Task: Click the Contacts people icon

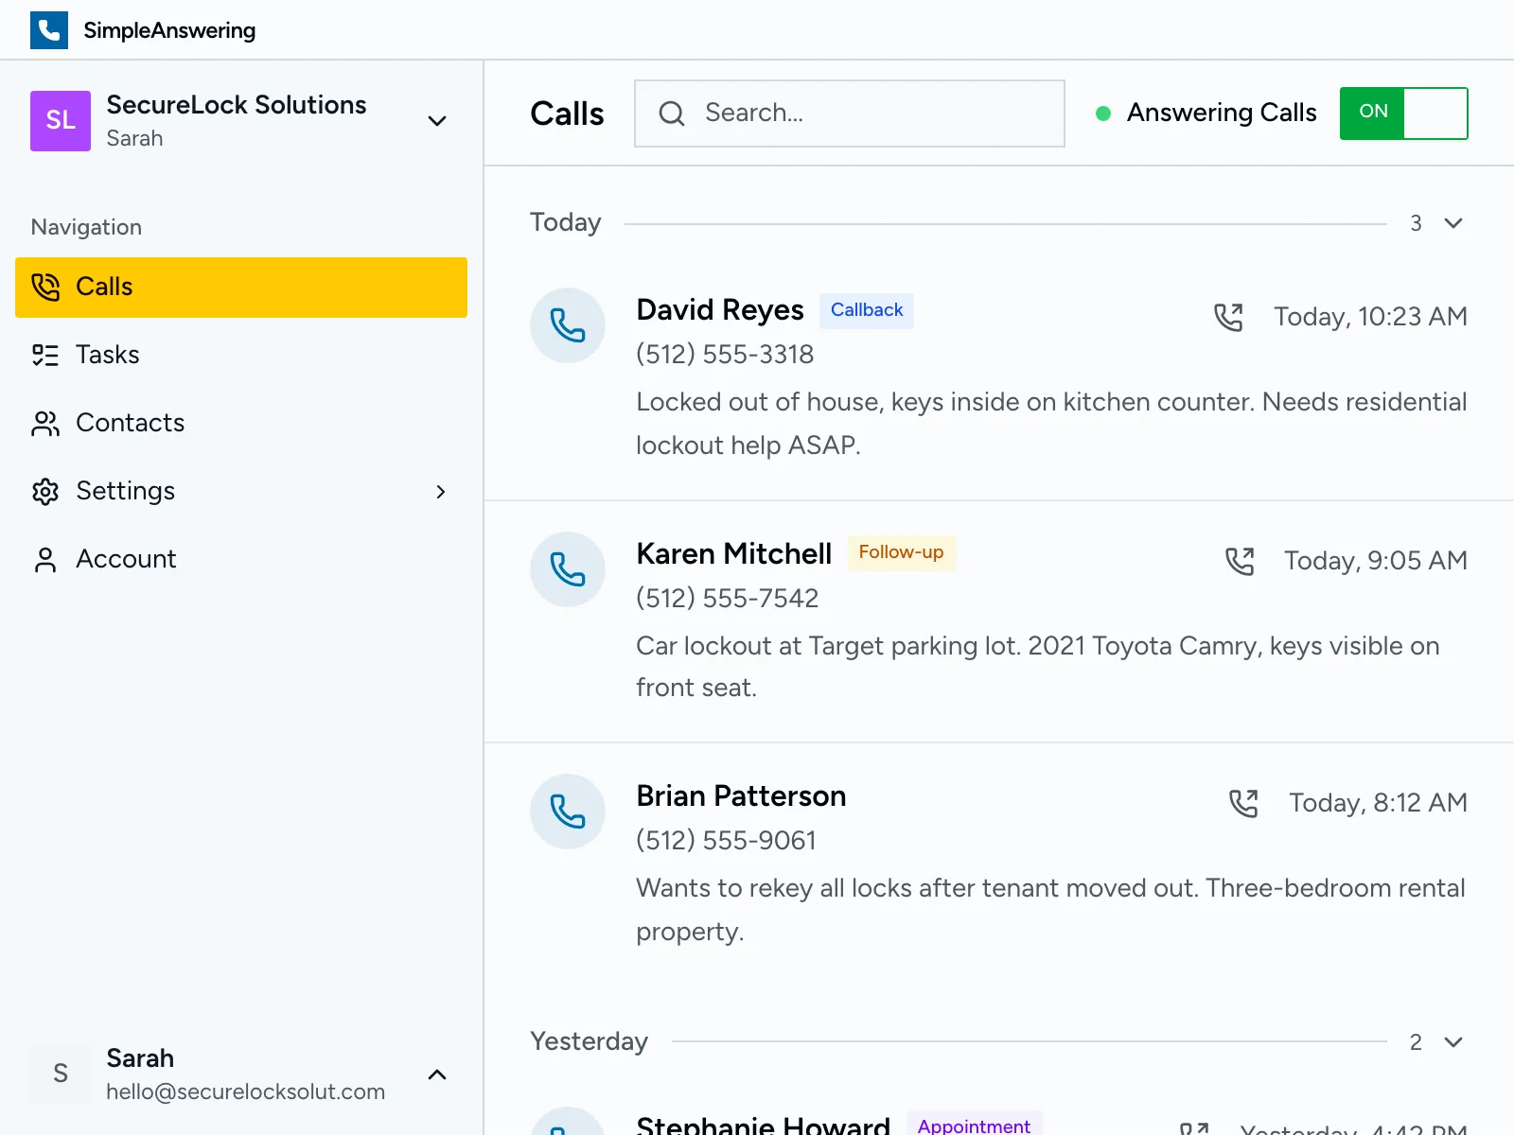Action: coord(44,423)
